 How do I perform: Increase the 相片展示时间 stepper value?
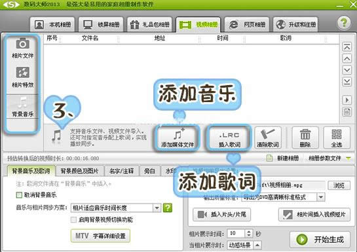249,232
